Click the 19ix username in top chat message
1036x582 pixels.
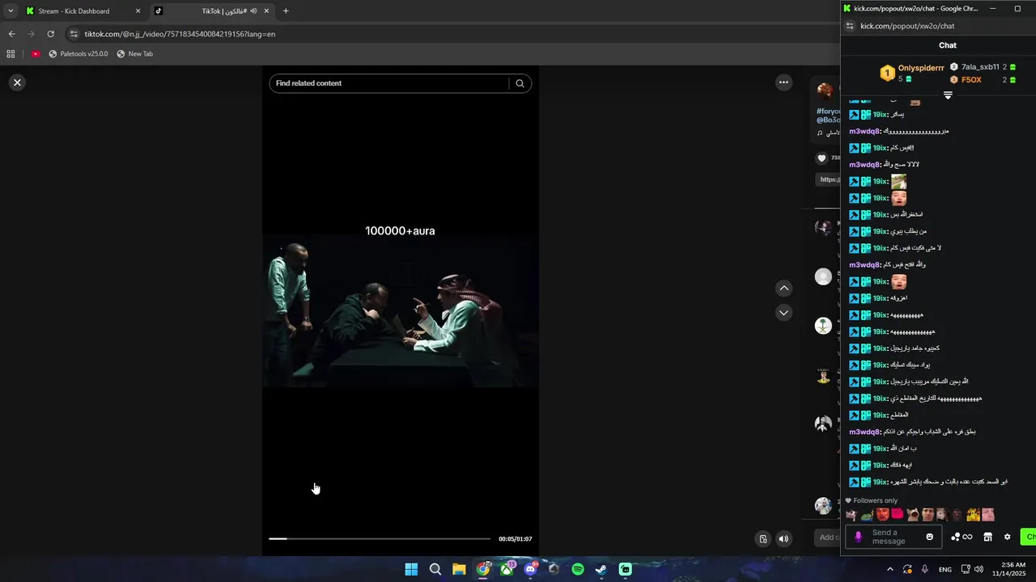[x=881, y=114]
